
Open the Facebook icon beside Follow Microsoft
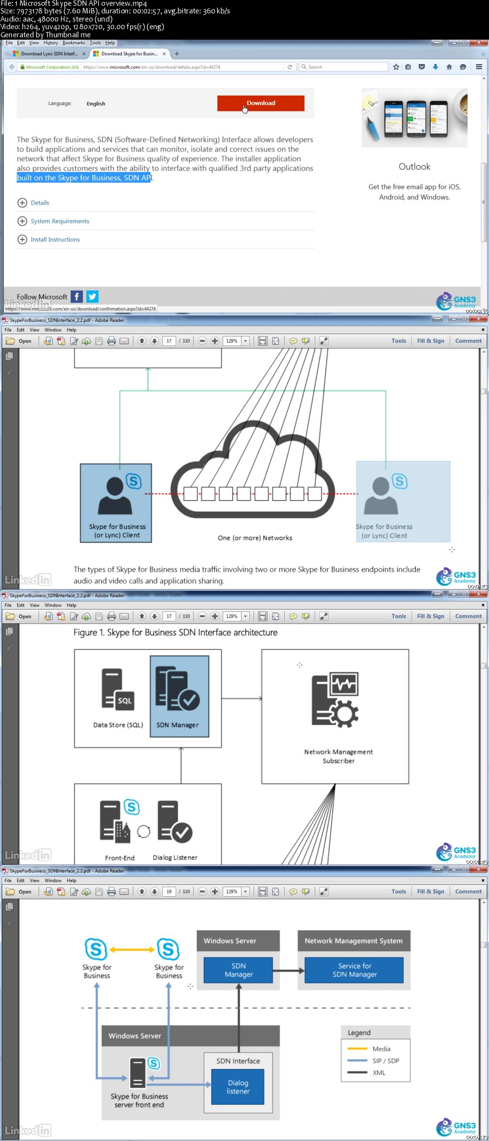(x=77, y=297)
